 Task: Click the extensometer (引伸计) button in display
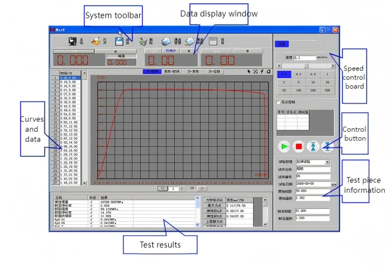click(171, 51)
